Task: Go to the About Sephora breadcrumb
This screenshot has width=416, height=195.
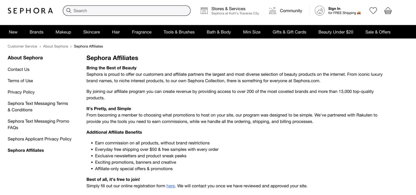Action: tap(55, 46)
